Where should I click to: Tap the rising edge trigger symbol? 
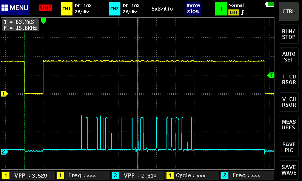[x=242, y=12]
